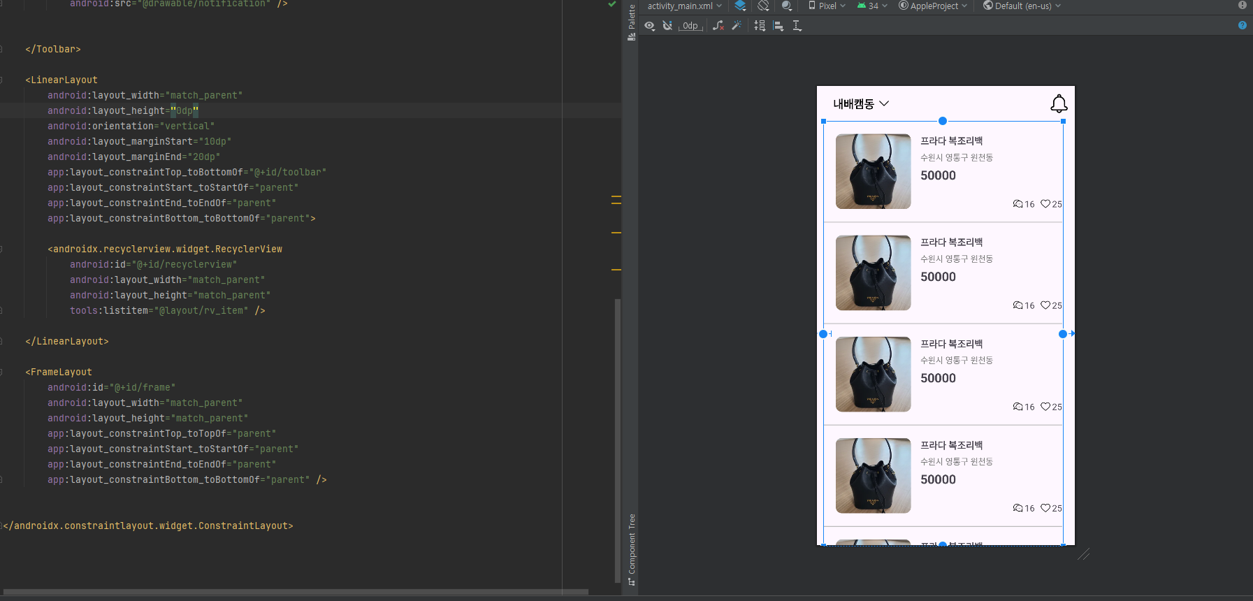
Task: Open the API 34 version dropdown
Action: [x=872, y=6]
